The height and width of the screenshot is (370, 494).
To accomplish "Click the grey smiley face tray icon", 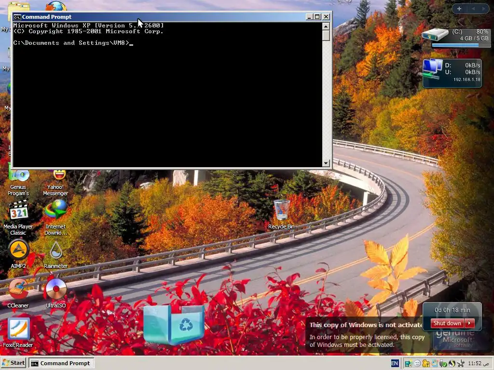I will [x=417, y=363].
